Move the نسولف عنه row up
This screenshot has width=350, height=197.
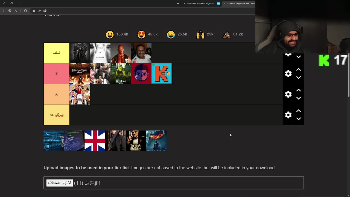click(299, 111)
